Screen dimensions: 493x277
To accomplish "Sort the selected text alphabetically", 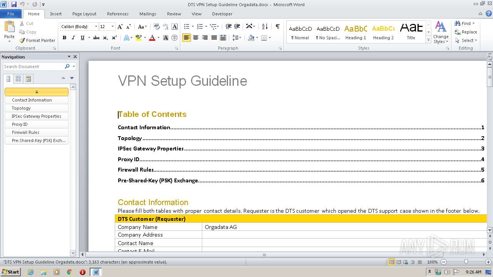I will (x=265, y=27).
